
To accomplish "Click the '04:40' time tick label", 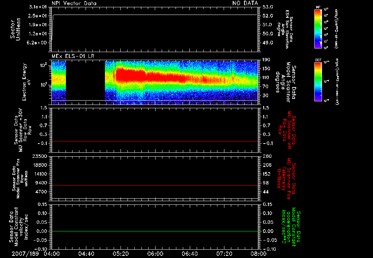I will pyautogui.click(x=86, y=254).
